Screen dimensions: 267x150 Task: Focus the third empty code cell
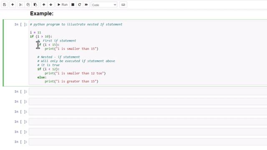[148, 112]
